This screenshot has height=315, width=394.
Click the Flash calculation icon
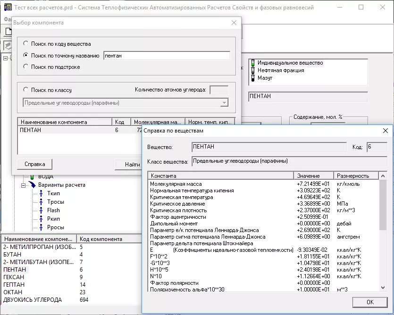pos(42,210)
